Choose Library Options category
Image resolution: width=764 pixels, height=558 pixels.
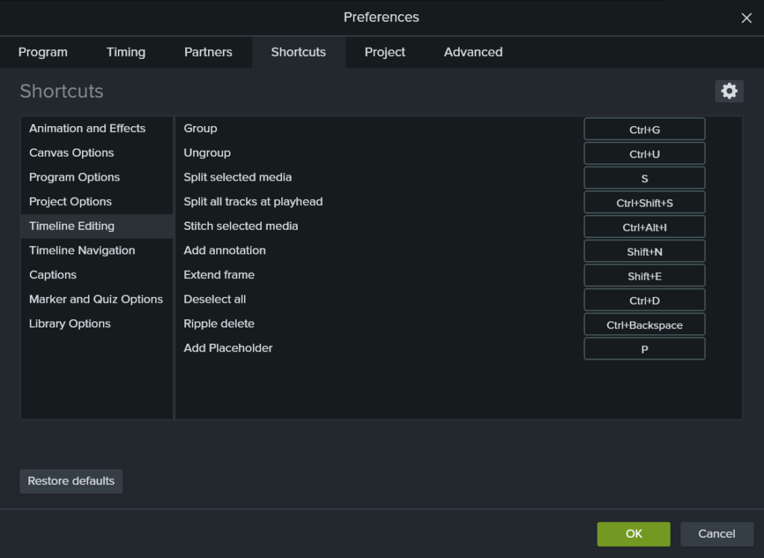pos(69,324)
